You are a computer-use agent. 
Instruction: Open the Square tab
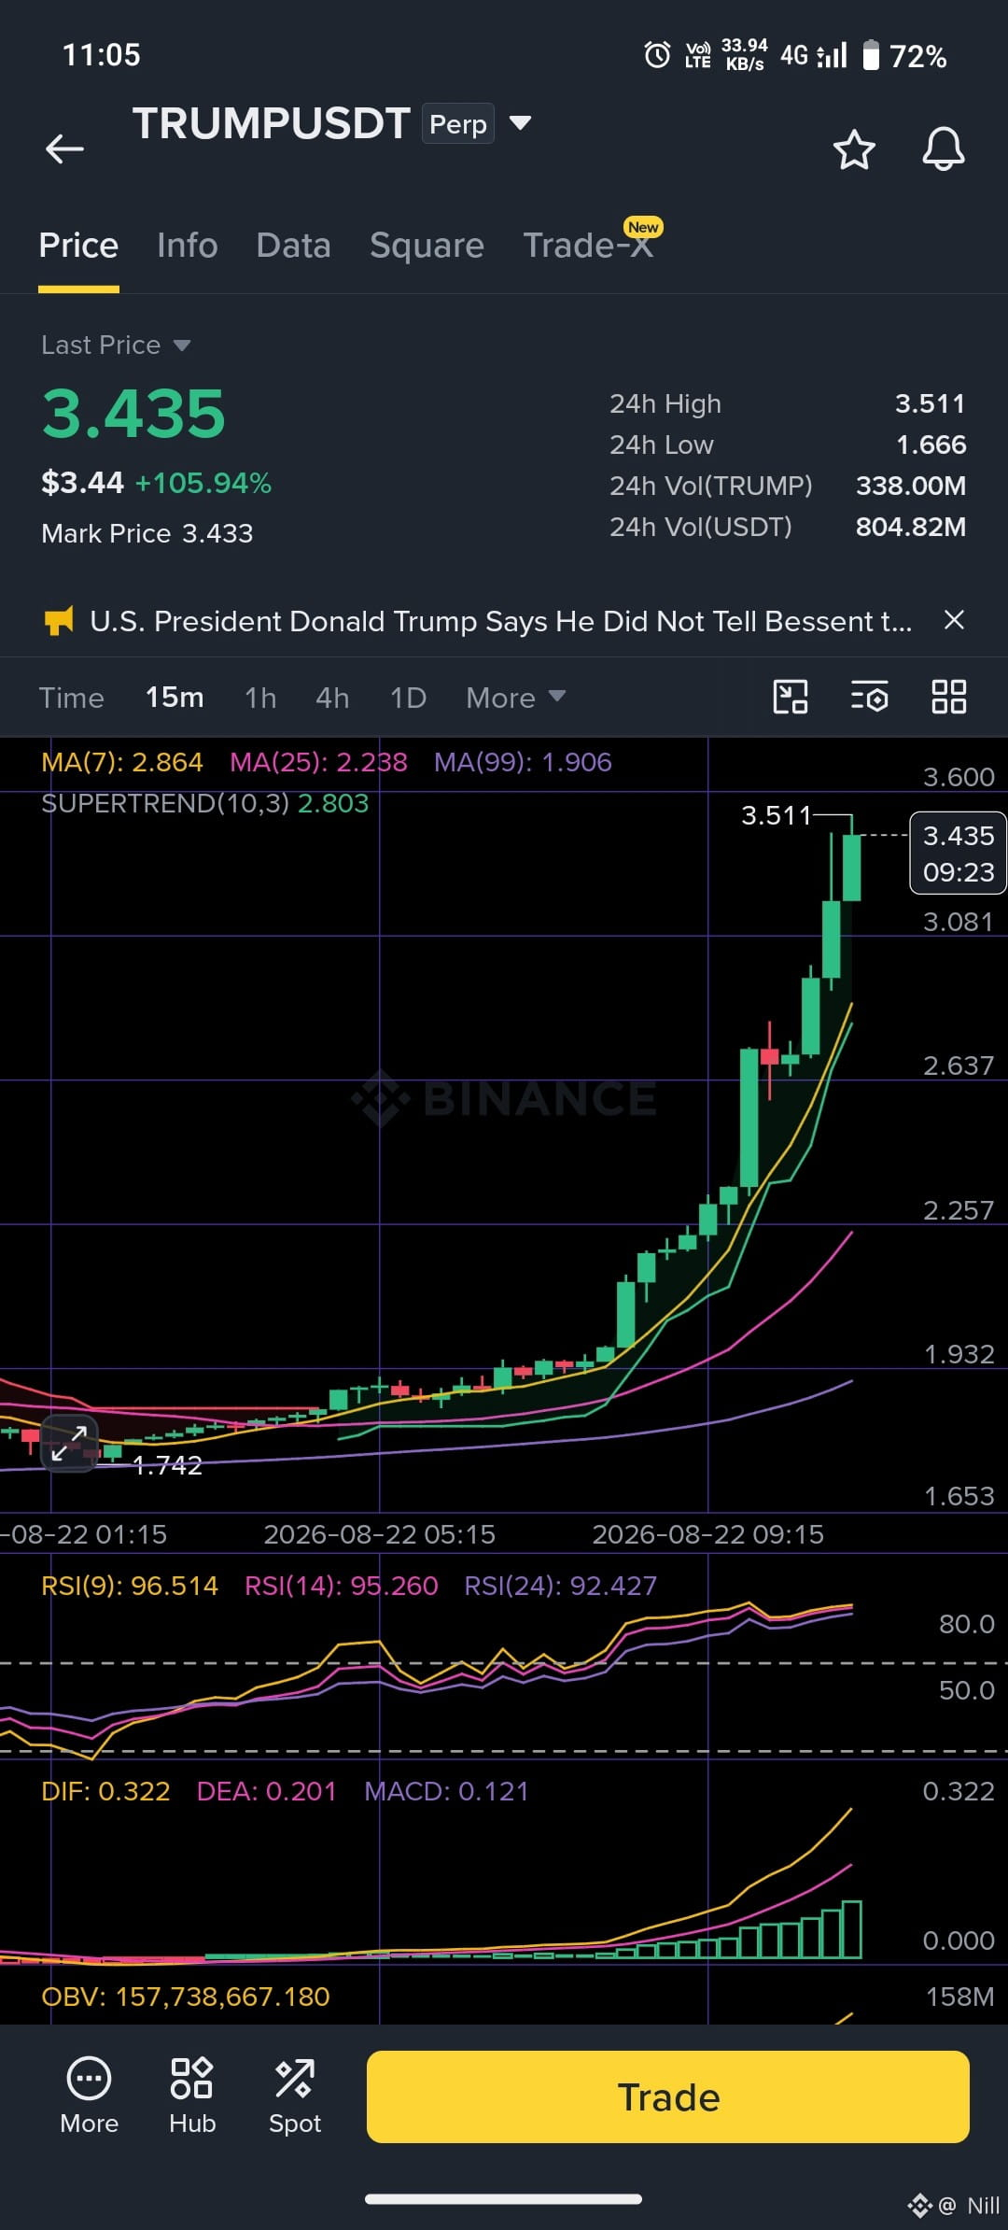tap(427, 246)
